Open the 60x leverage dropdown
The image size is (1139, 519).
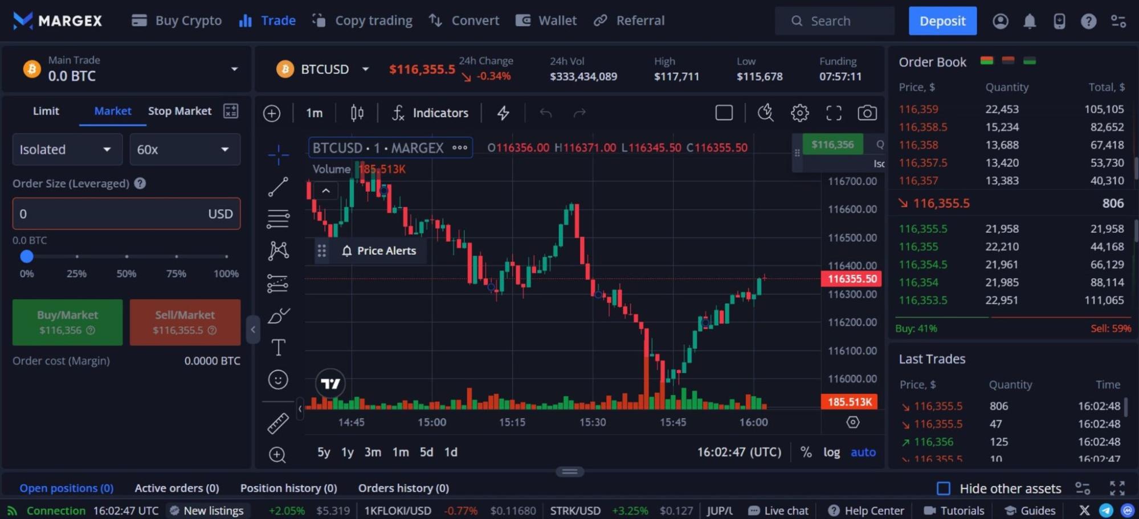click(x=185, y=150)
